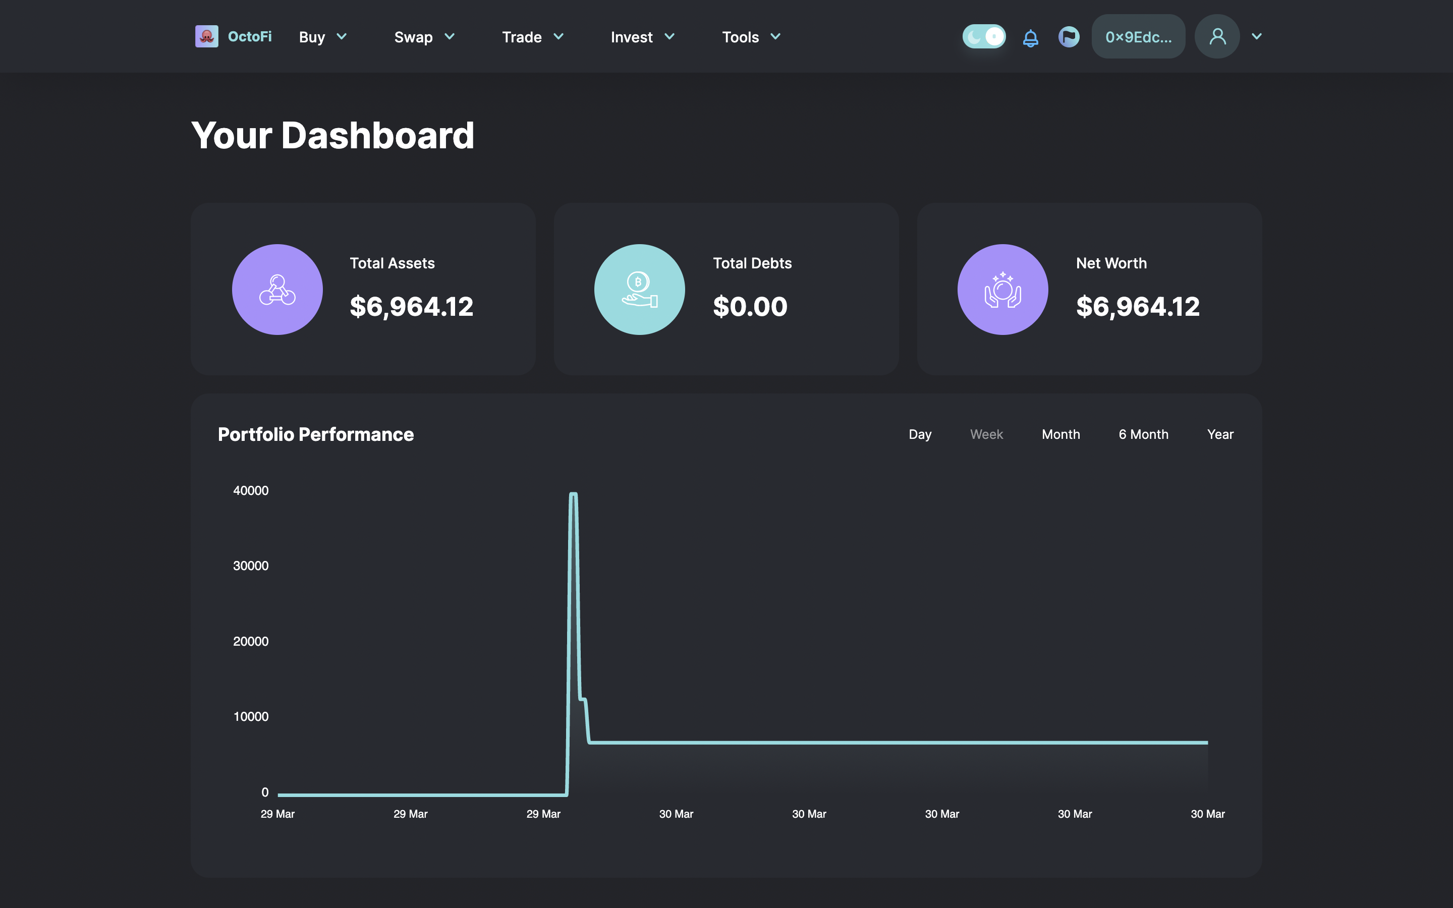Screen dimensions: 1453x908
Task: Click the chart peak near 40000
Action: pyautogui.click(x=574, y=495)
